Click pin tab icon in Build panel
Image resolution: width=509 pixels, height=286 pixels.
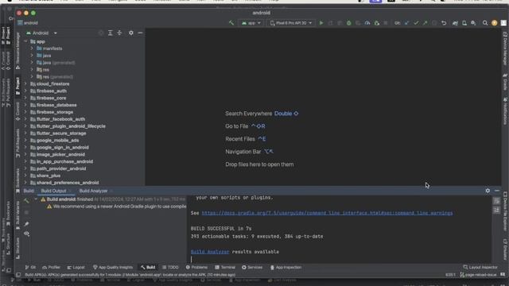tap(26, 224)
